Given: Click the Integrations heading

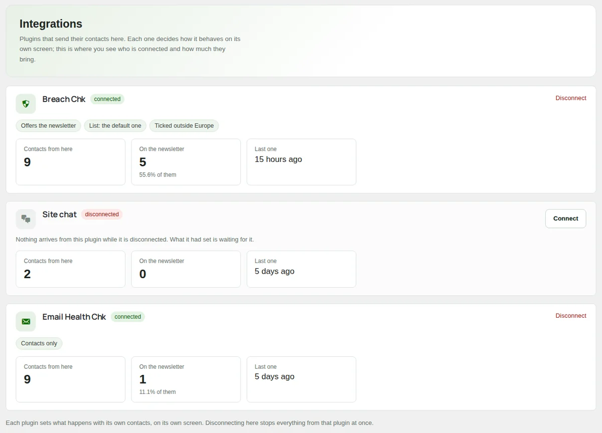Looking at the screenshot, I should click(51, 24).
